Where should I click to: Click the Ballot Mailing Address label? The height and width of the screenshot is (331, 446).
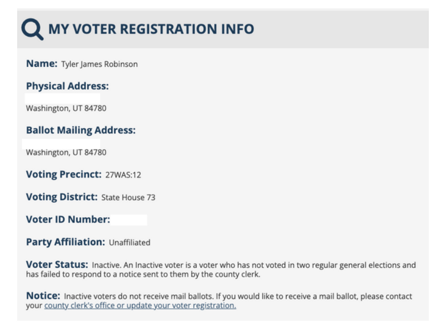coord(81,130)
